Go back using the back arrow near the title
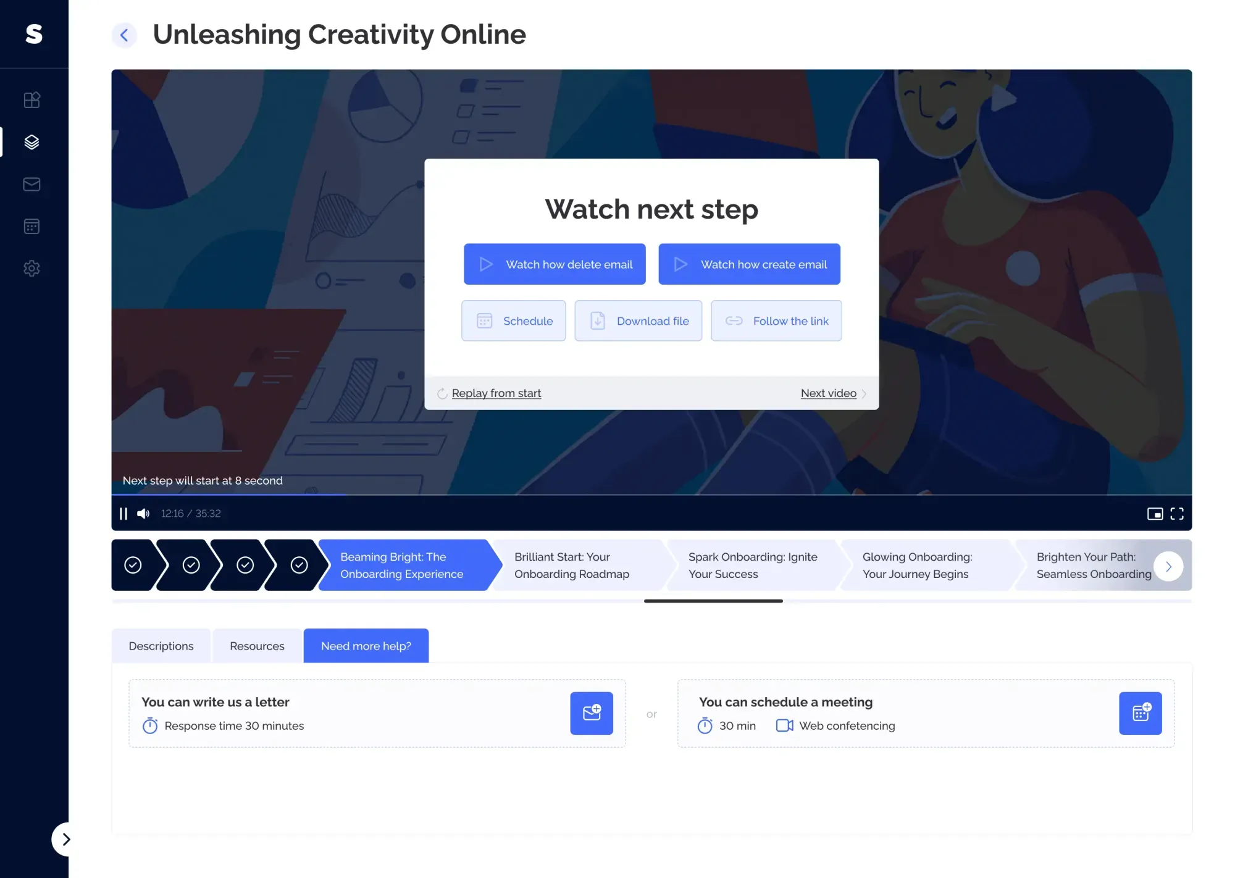The height and width of the screenshot is (878, 1235). [125, 35]
